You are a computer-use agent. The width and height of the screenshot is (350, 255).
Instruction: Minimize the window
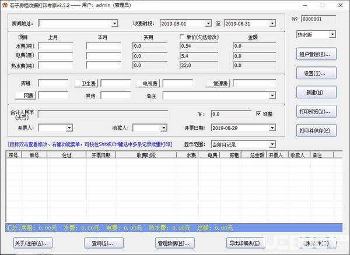pyautogui.click(x=305, y=5)
